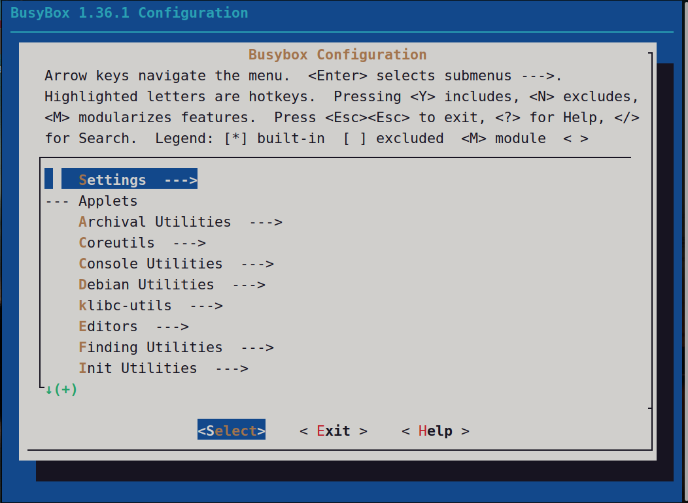
Task: Select the Settings menu entry
Action: pyautogui.click(x=112, y=180)
